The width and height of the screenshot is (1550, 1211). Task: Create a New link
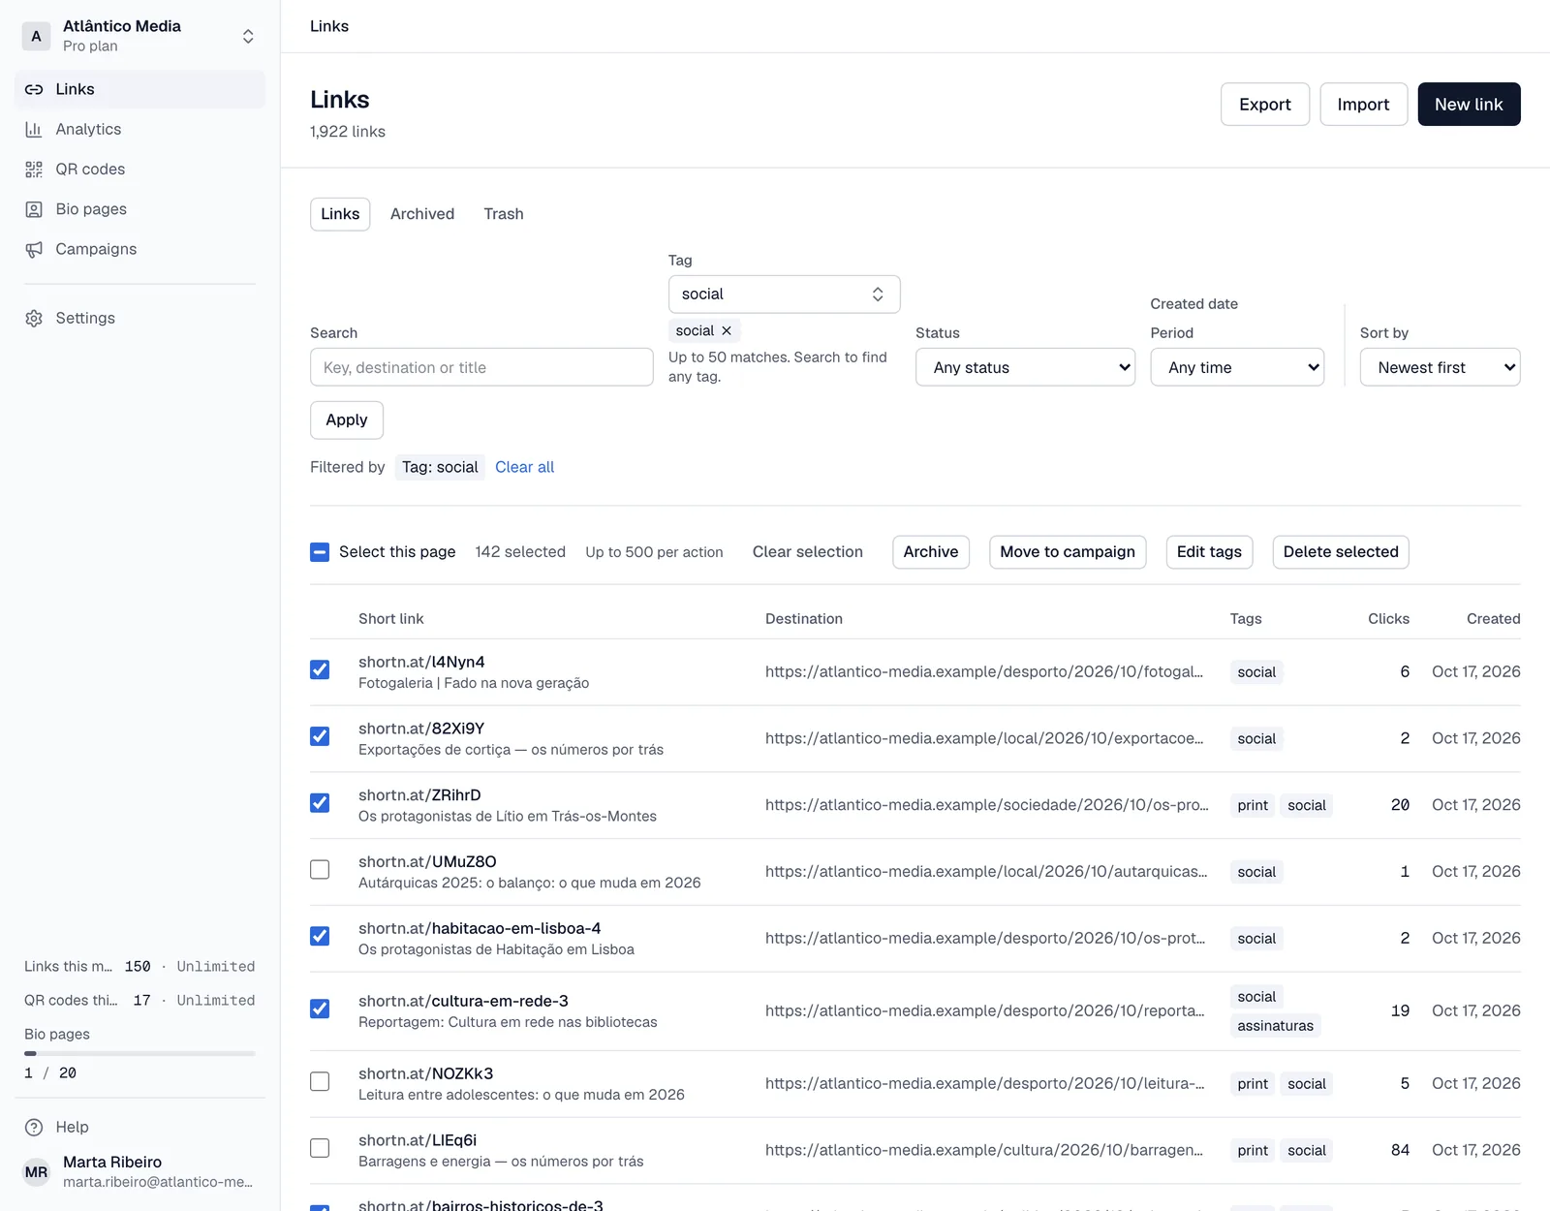pos(1469,104)
